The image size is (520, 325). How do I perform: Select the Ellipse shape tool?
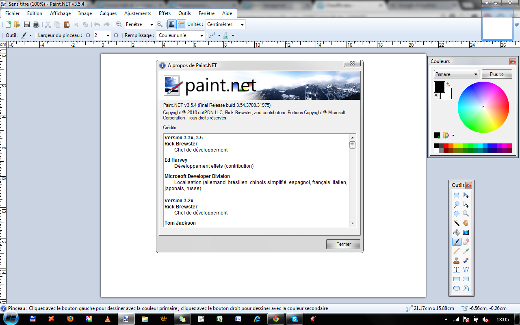(x=457, y=288)
